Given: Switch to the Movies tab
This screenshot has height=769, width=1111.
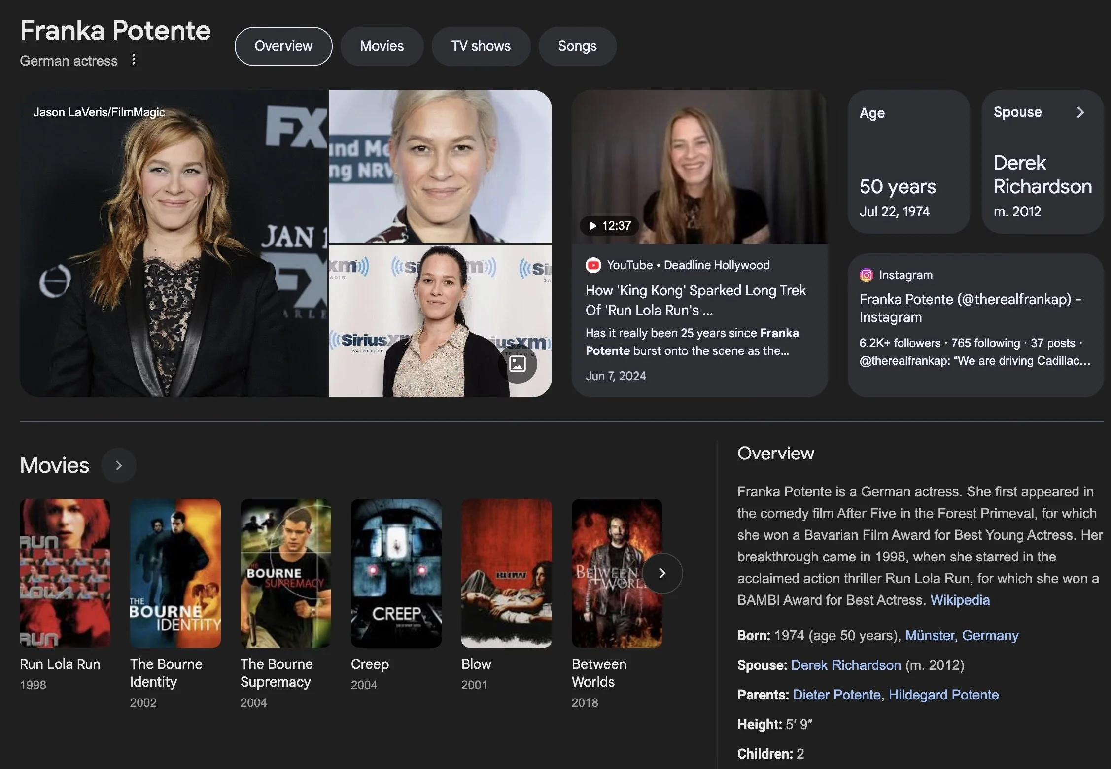Looking at the screenshot, I should 382,46.
